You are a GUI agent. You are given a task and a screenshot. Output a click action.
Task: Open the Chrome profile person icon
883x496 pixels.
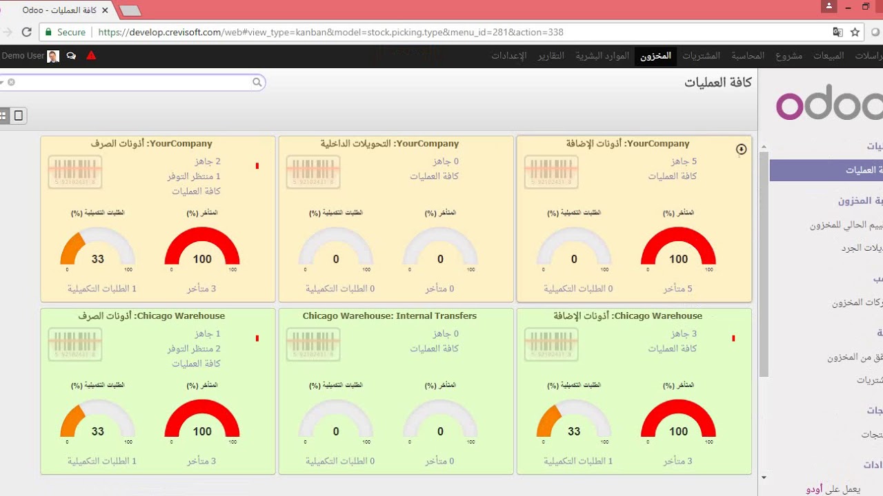pyautogui.click(x=829, y=6)
